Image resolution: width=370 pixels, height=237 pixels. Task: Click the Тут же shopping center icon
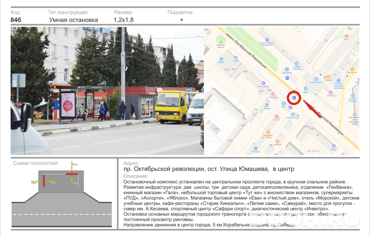(236, 57)
